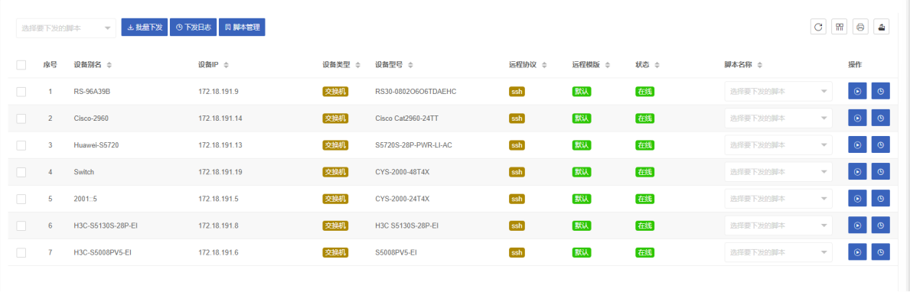Check the H3C-S5130S-28P-EI row checkbox
Screen dimensions: 910x292
point(21,225)
